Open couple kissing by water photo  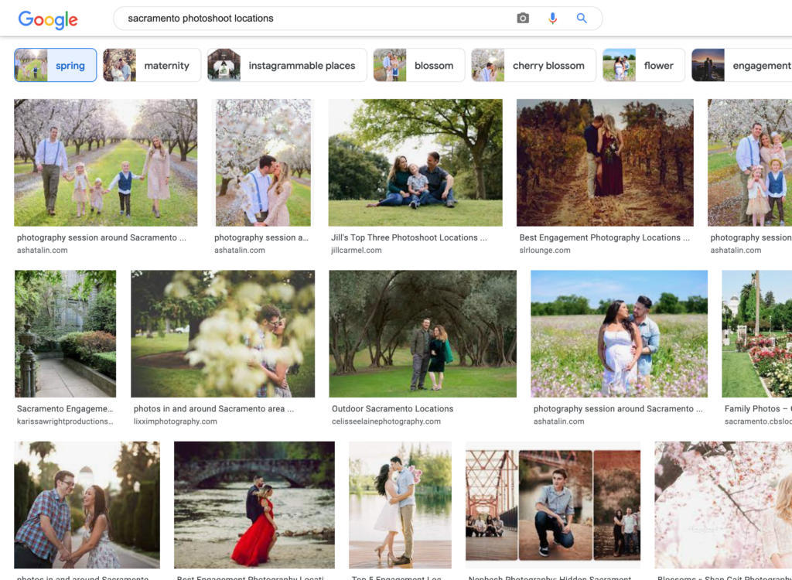coord(400,505)
